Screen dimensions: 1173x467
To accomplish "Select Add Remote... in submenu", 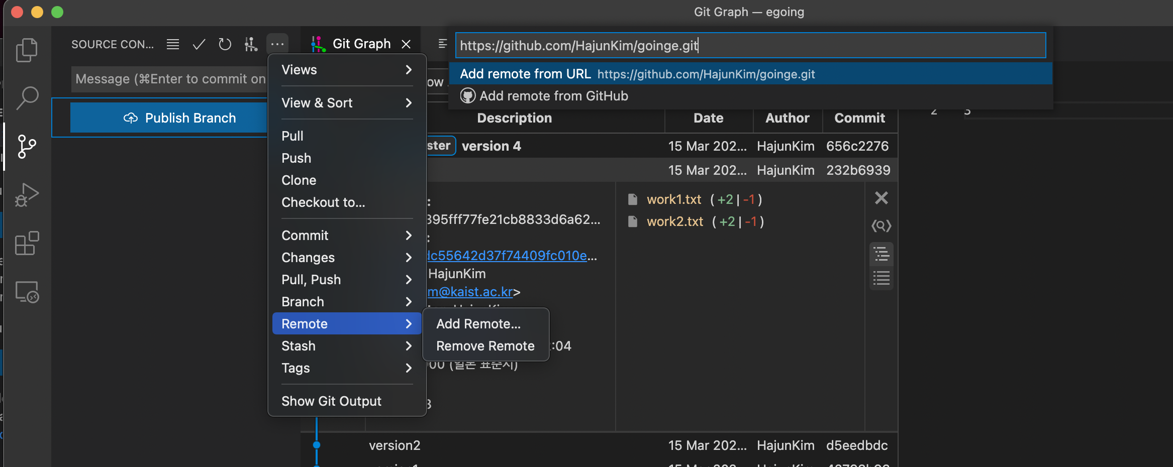I will point(486,324).
